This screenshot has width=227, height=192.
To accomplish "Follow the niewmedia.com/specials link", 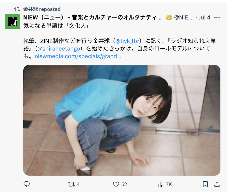I will [x=78, y=56].
